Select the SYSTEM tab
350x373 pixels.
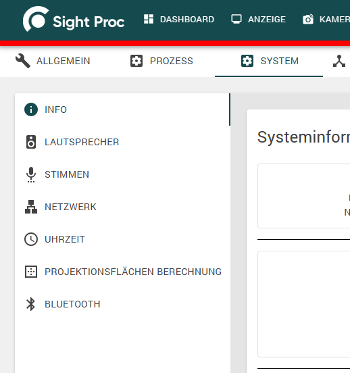pos(279,61)
